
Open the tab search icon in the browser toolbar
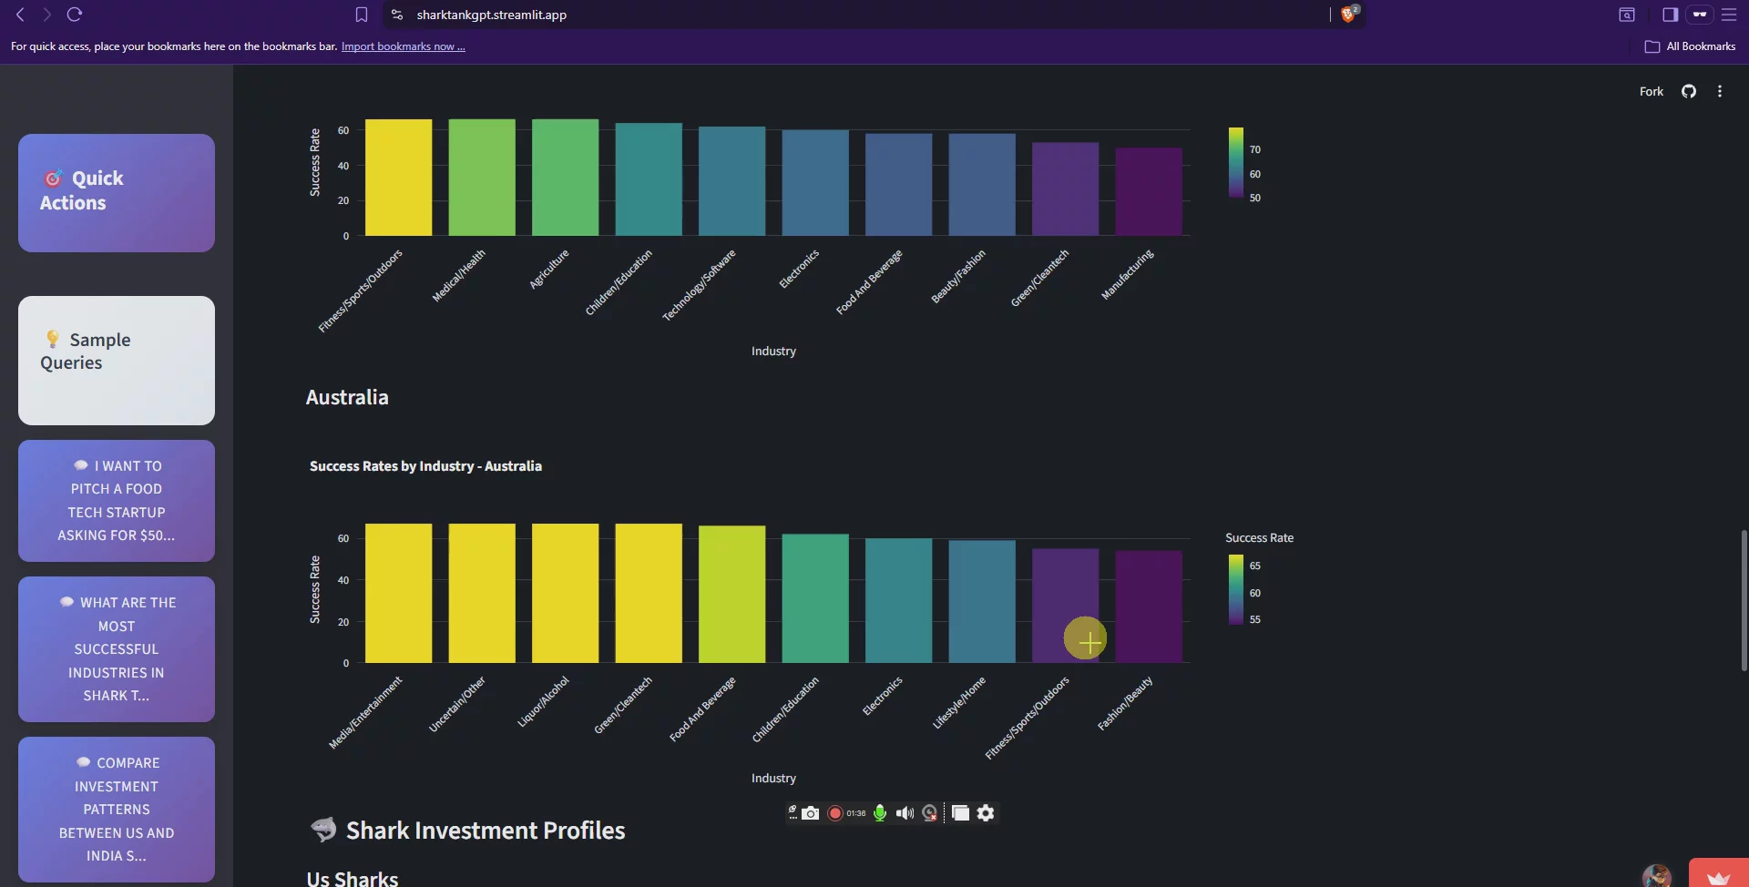coord(1626,15)
